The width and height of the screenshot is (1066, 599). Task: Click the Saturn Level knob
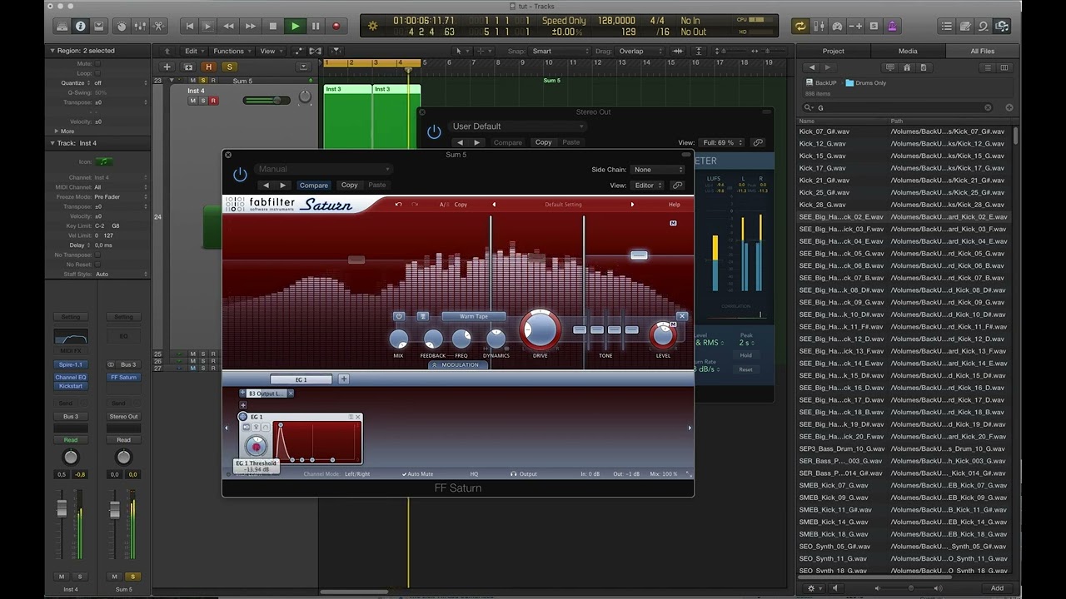tap(663, 335)
